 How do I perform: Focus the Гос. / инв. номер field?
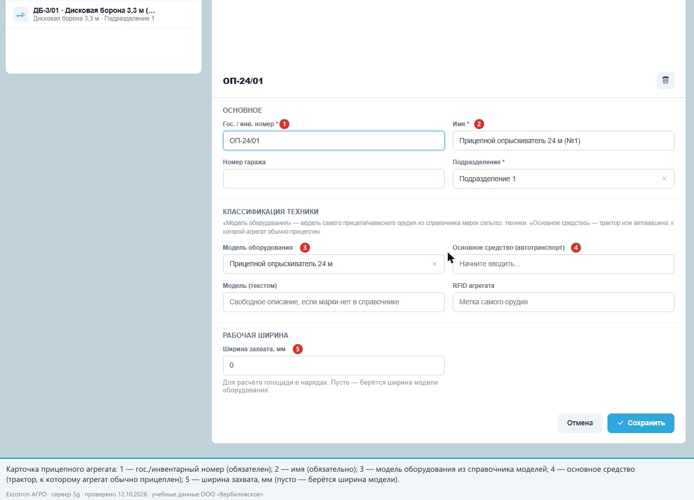pyautogui.click(x=333, y=141)
